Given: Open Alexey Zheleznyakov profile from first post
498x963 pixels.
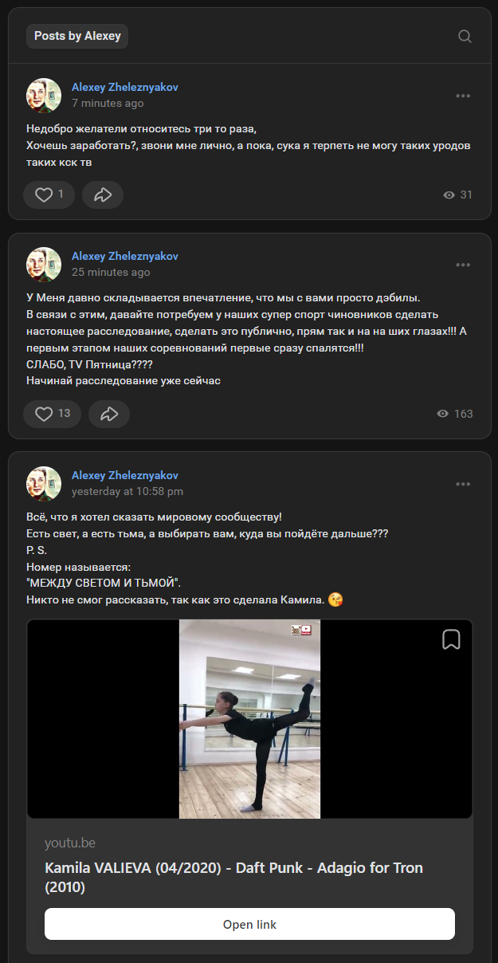Looking at the screenshot, I should [x=124, y=87].
